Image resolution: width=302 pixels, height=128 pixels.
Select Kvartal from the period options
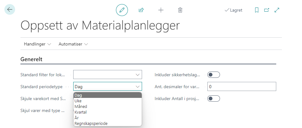(80, 112)
